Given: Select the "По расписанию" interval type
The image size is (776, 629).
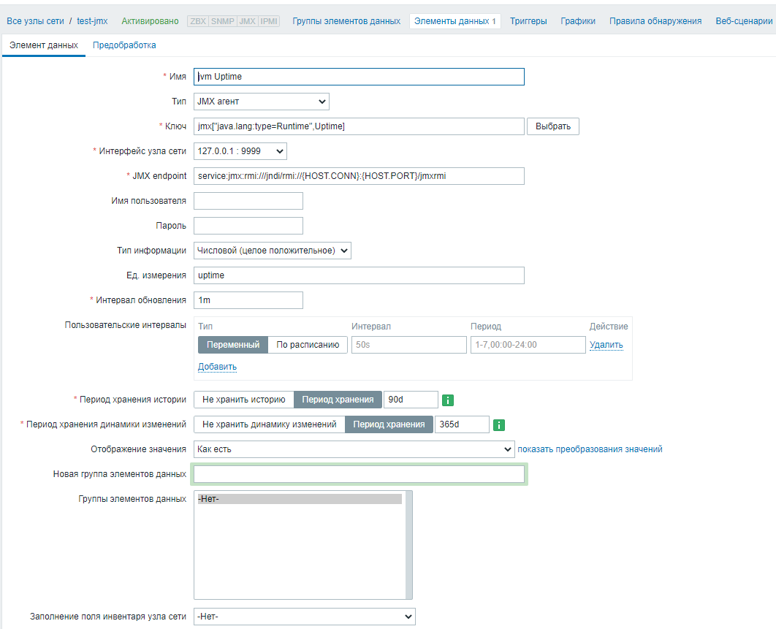Looking at the screenshot, I should [308, 345].
